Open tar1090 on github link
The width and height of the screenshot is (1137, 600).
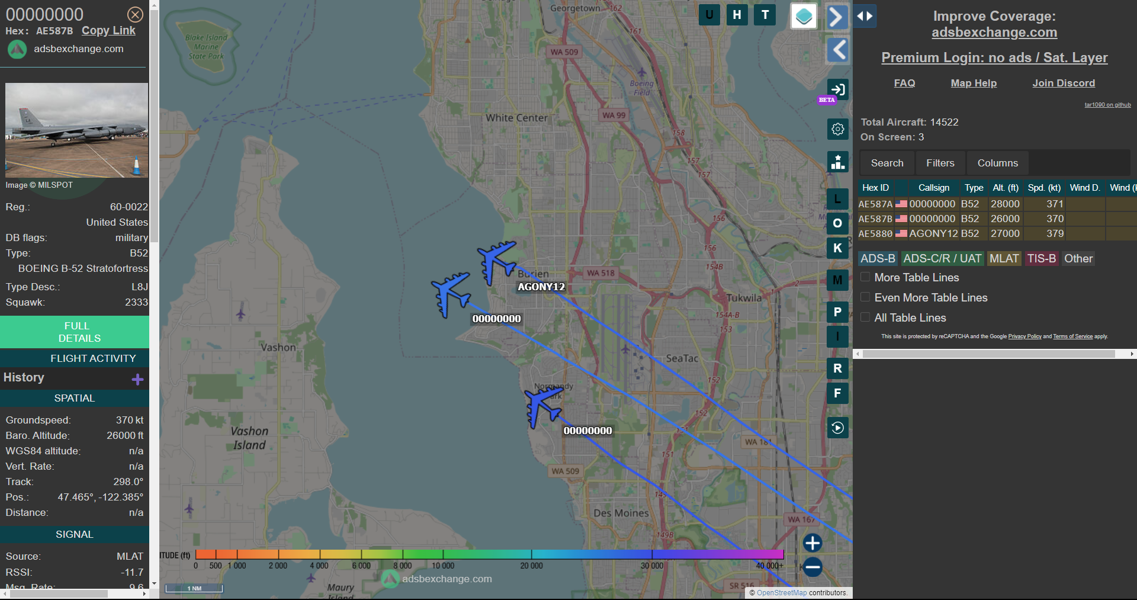pos(1107,105)
